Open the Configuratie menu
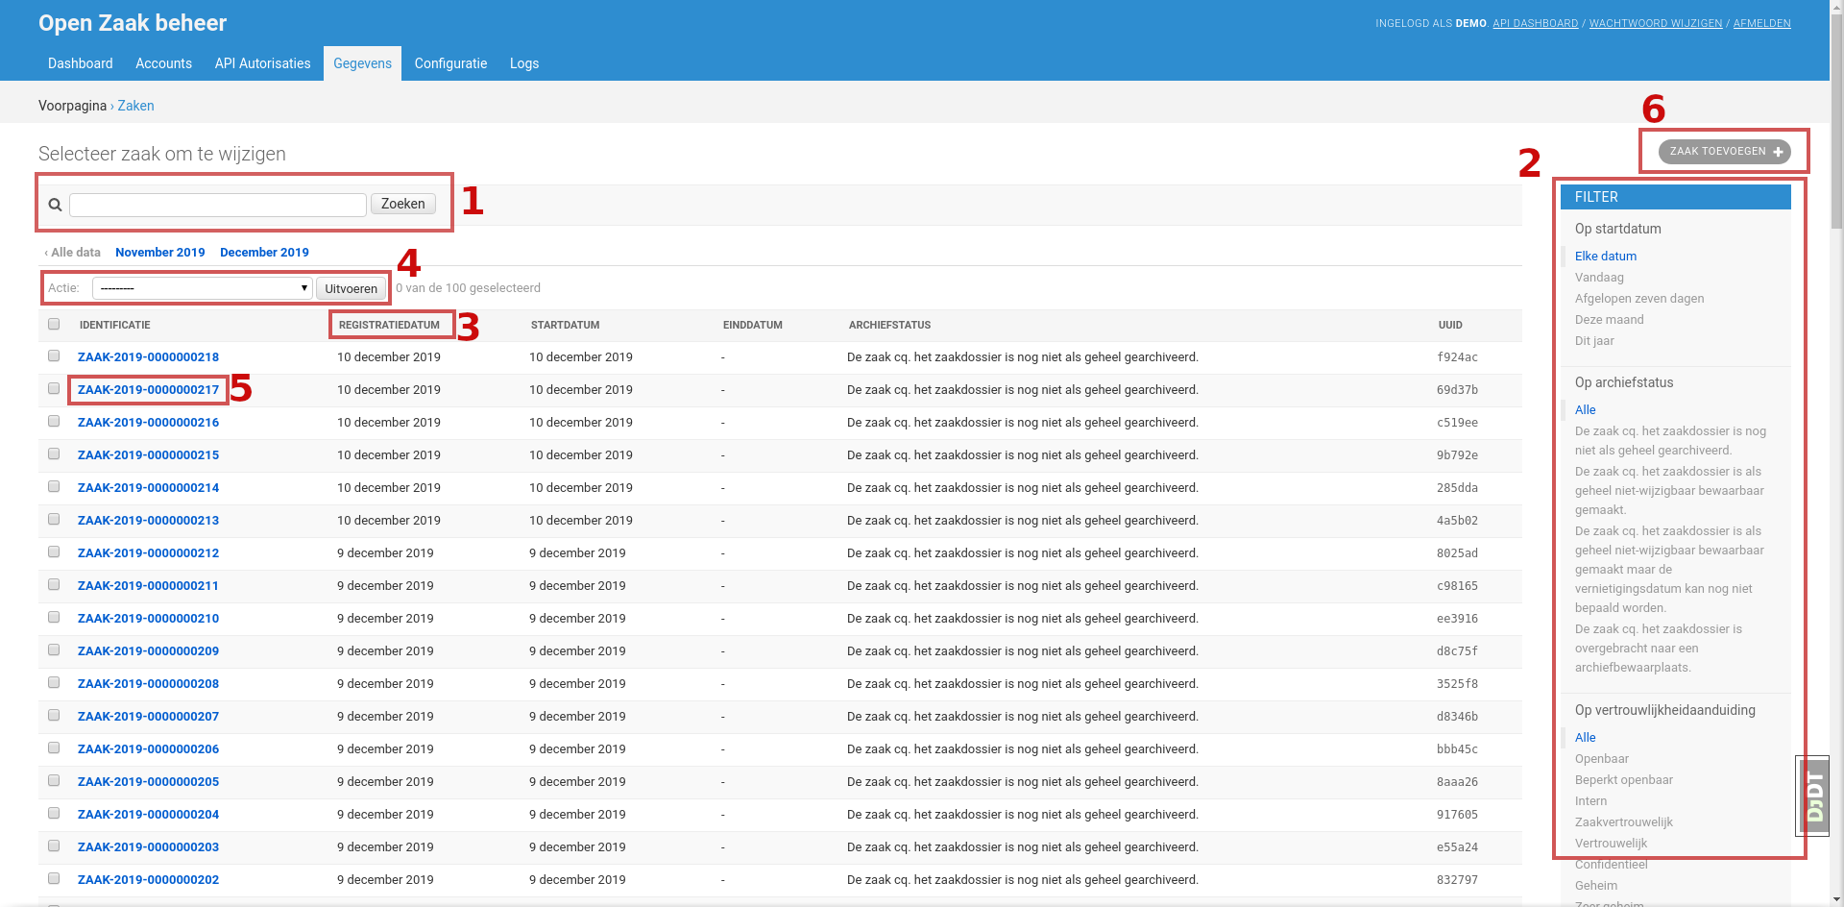This screenshot has height=907, width=1844. (x=450, y=63)
